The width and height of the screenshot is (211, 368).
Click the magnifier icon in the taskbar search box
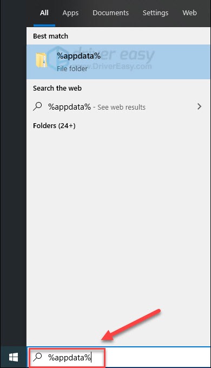[37, 357]
